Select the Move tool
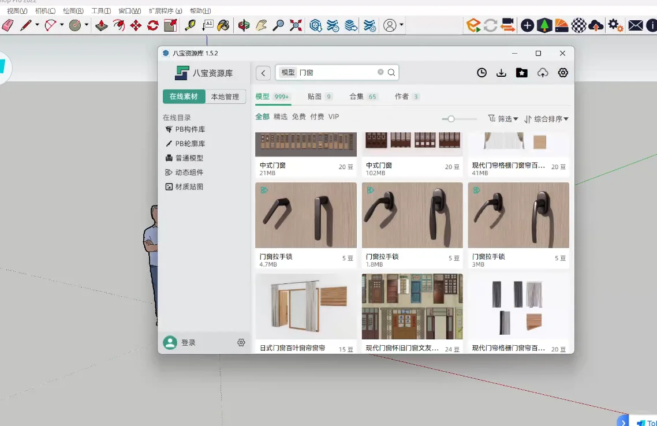Image resolution: width=657 pixels, height=426 pixels. click(x=136, y=25)
